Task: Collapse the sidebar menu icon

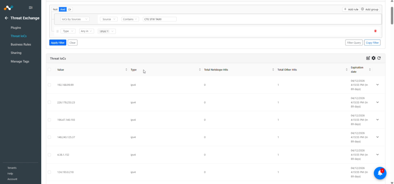Action: [31, 8]
